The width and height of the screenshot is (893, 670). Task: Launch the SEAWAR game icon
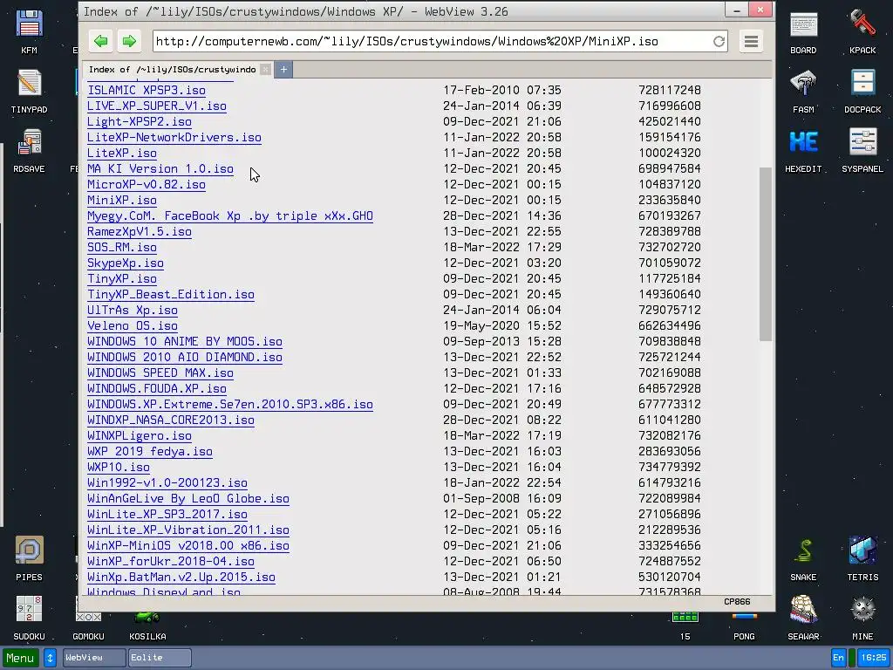pyautogui.click(x=803, y=618)
